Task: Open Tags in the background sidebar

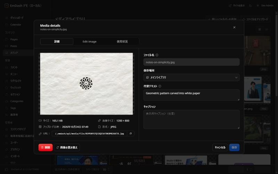Action: [x=13, y=108]
